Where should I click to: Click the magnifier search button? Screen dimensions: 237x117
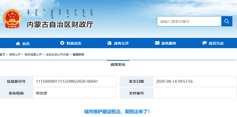[227, 21]
